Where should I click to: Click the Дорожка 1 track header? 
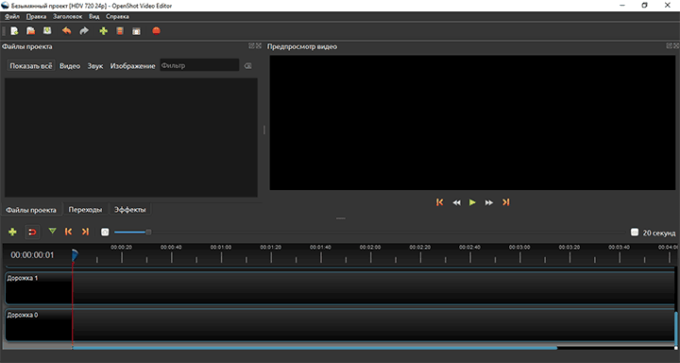pyautogui.click(x=38, y=288)
